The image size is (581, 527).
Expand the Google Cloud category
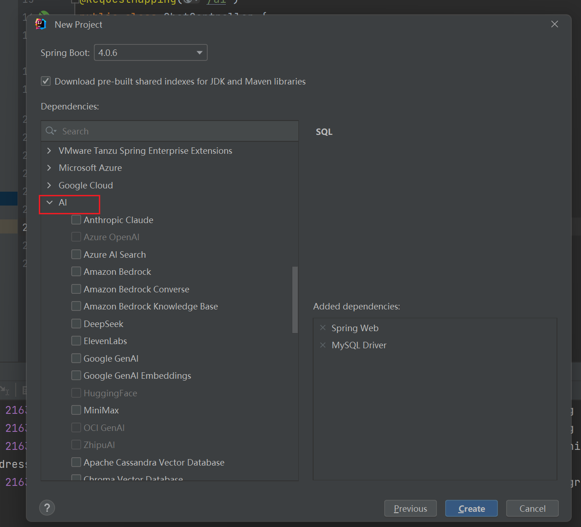tap(49, 185)
